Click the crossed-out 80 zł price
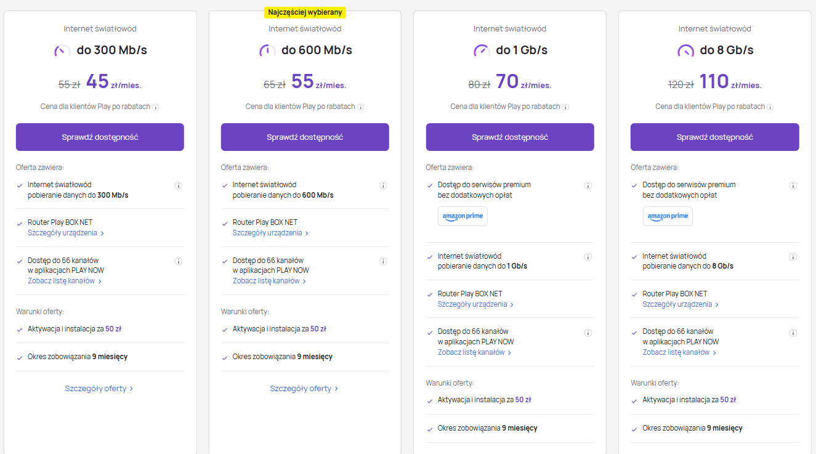 point(479,85)
